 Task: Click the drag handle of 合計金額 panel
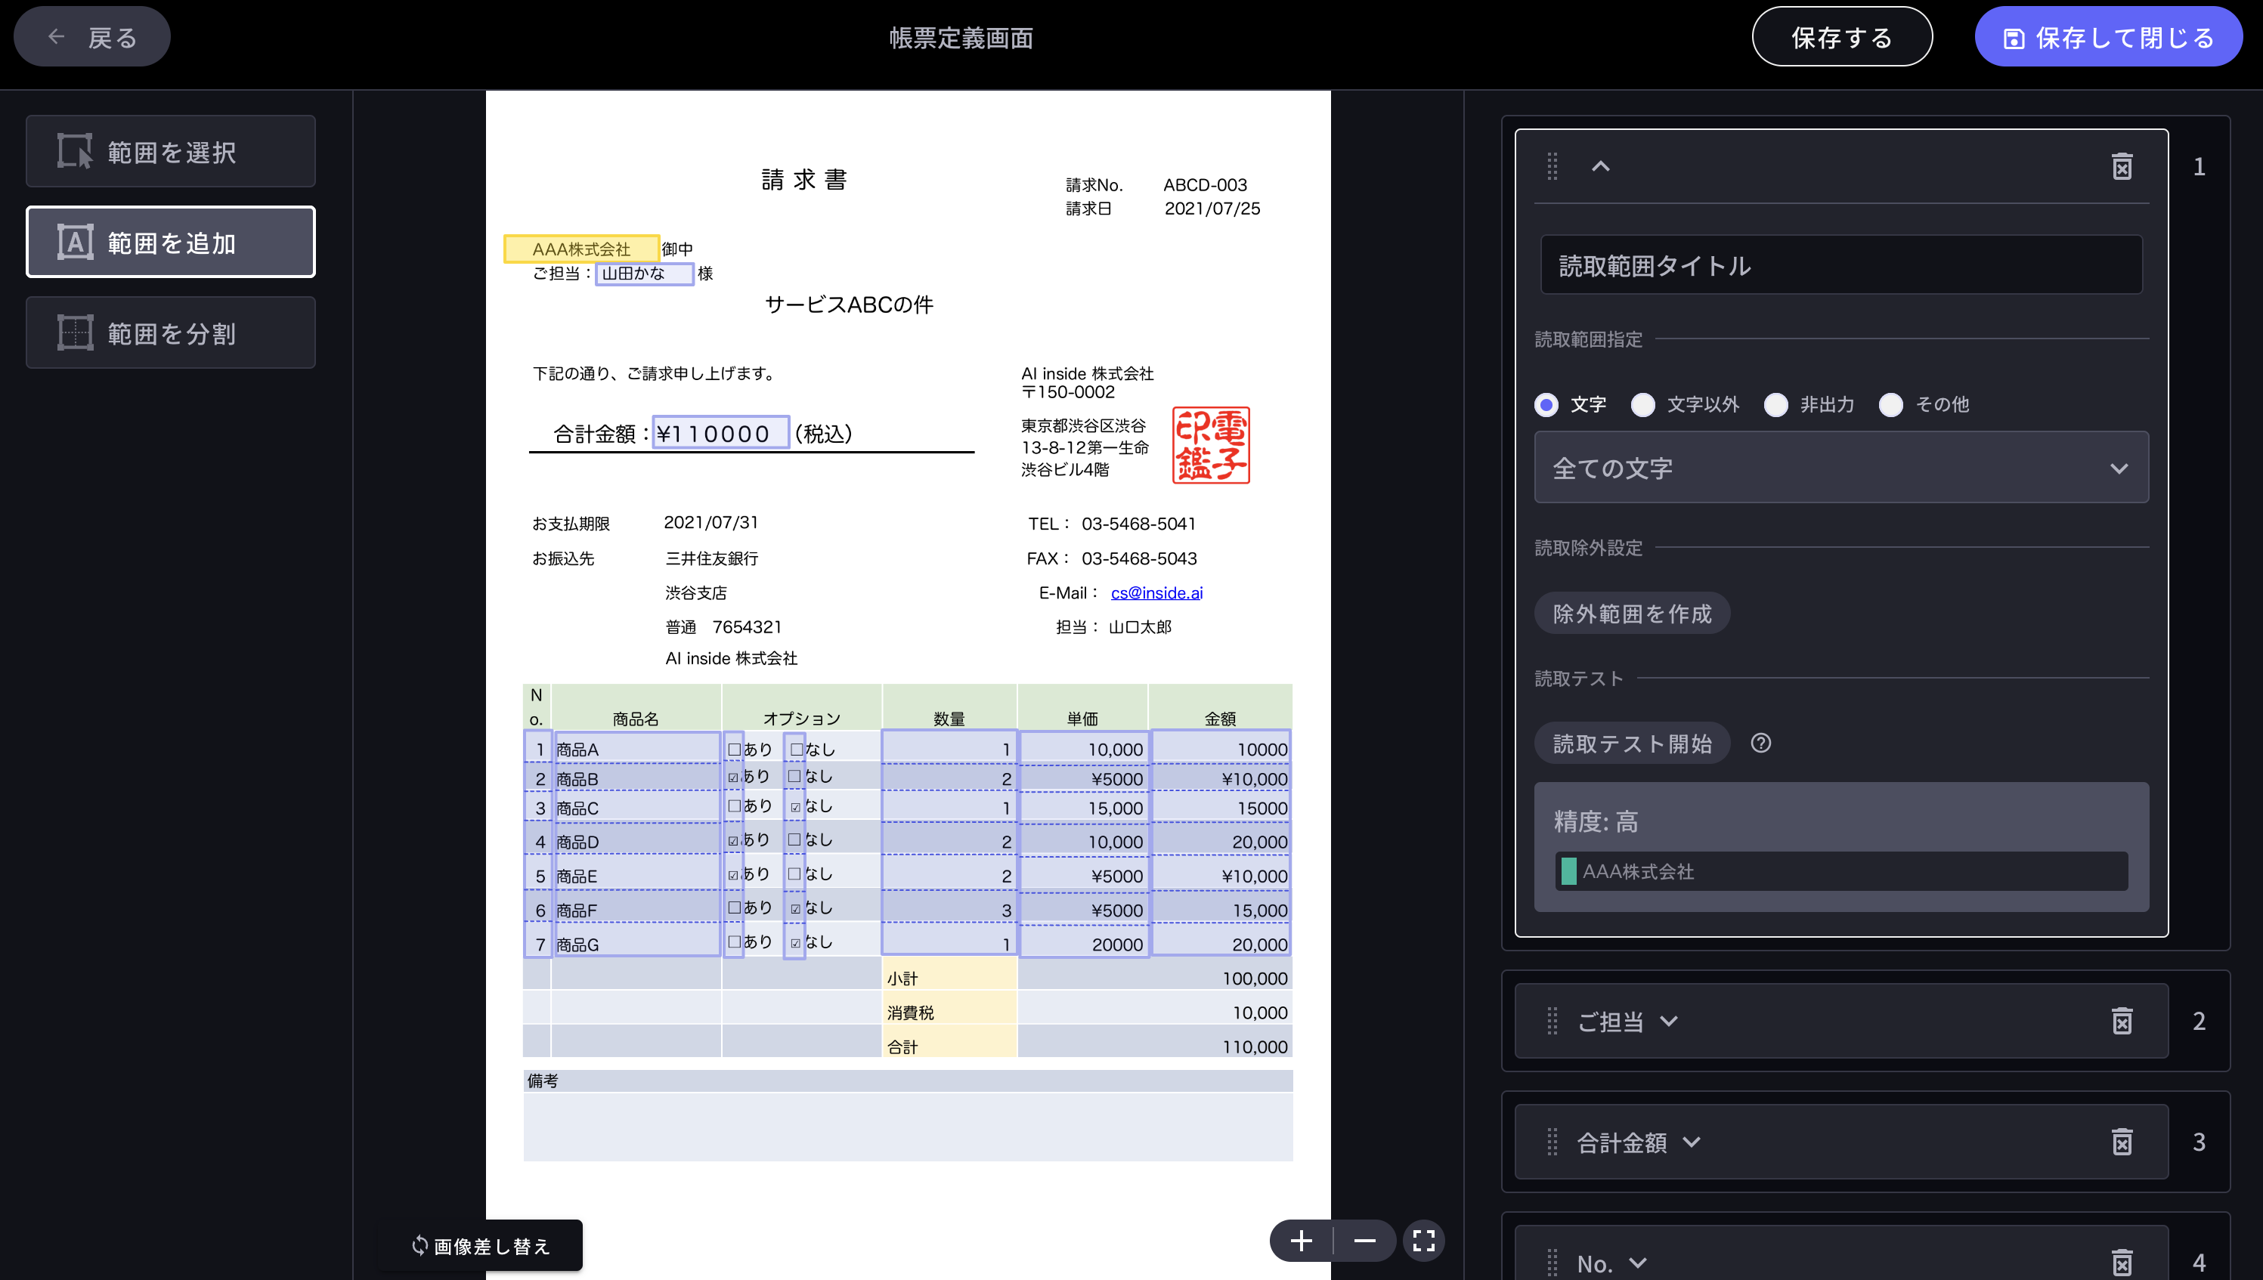coord(1552,1142)
